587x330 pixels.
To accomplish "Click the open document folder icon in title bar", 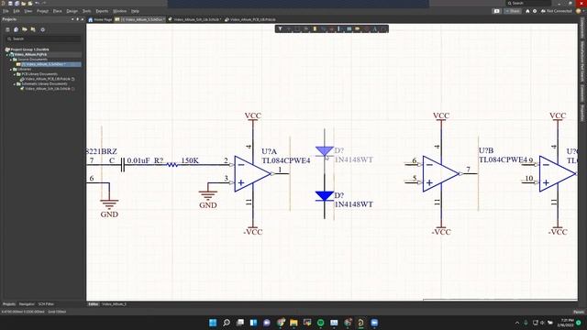I will click(23, 4).
